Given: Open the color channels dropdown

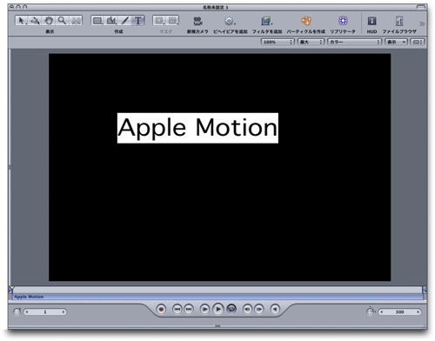Looking at the screenshot, I should [354, 42].
